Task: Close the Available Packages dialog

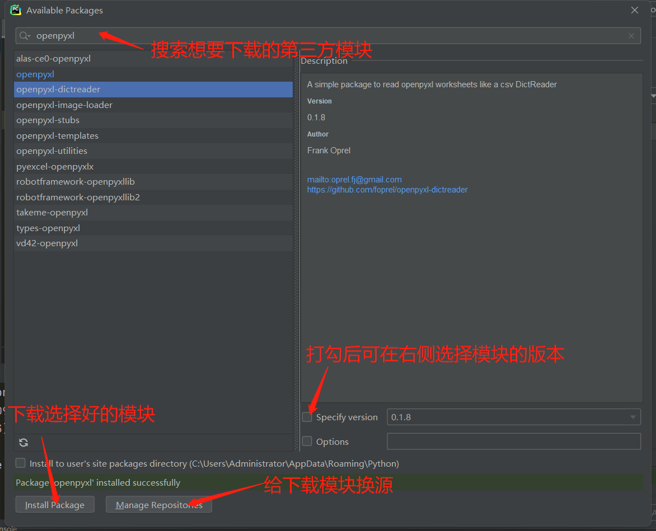Action: pos(635,10)
